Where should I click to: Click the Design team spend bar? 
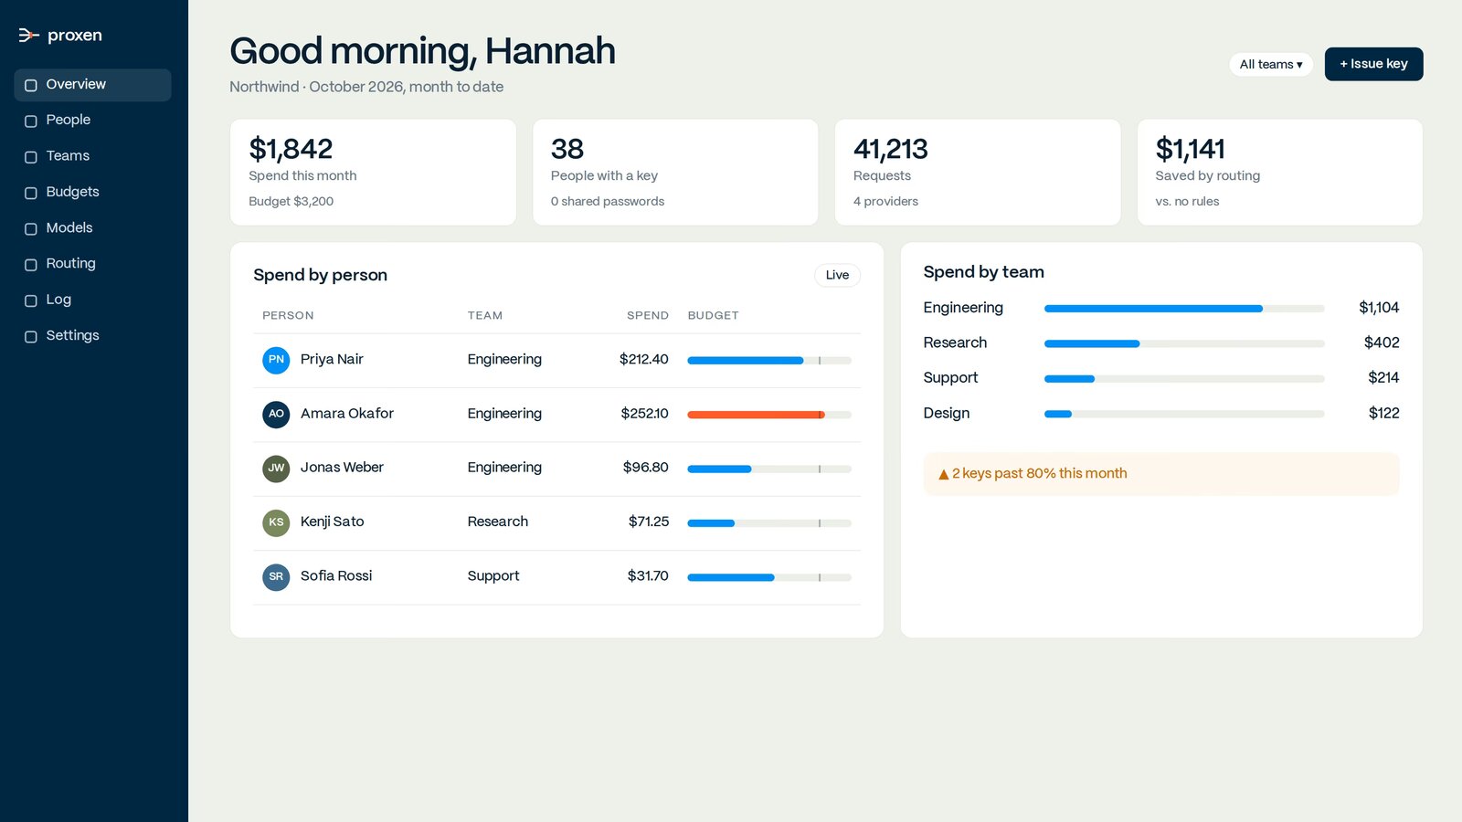pyautogui.click(x=1184, y=414)
